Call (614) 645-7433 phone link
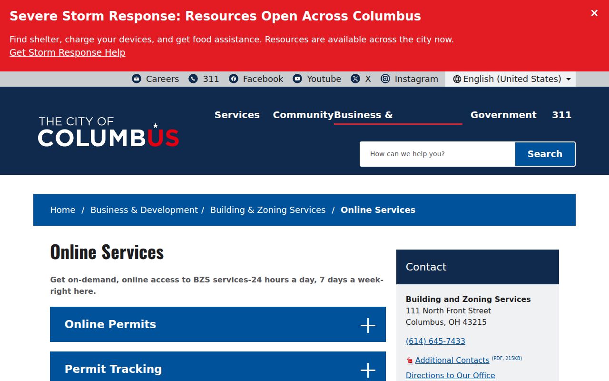 435,341
